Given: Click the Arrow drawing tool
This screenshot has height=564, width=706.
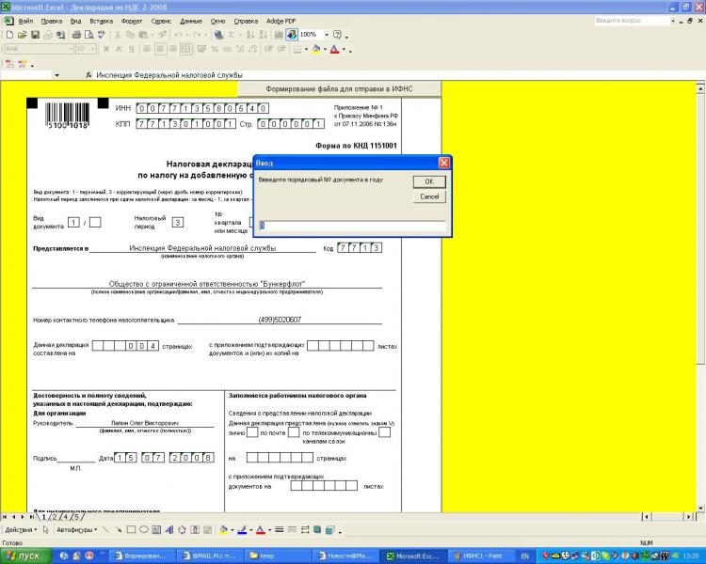Looking at the screenshot, I should [x=119, y=530].
